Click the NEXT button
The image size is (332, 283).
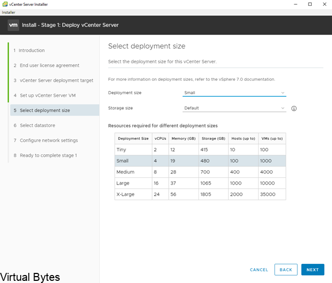tap(312, 270)
